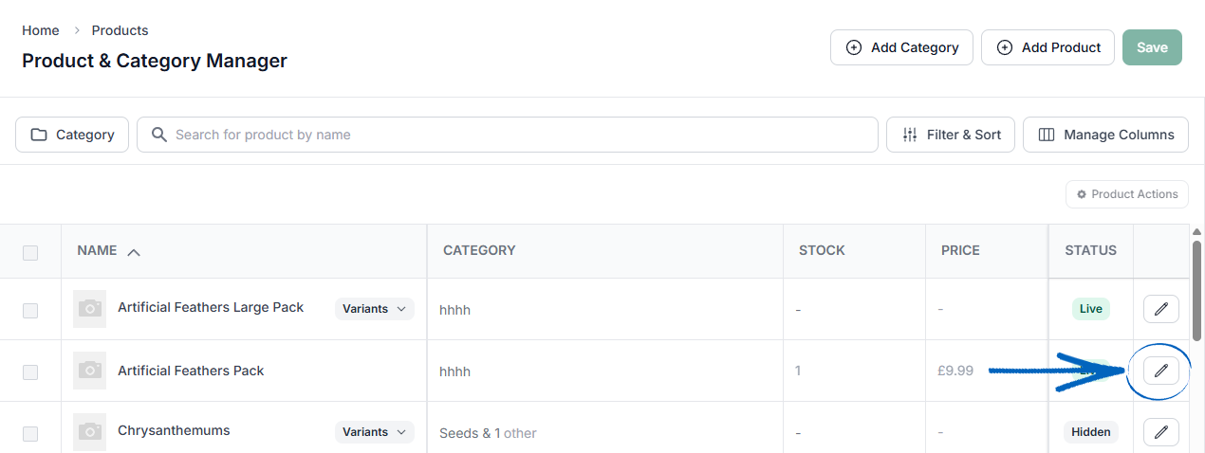1205x453 pixels.
Task: Click camera placeholder for Artificial Feathers Pack
Action: [89, 371]
